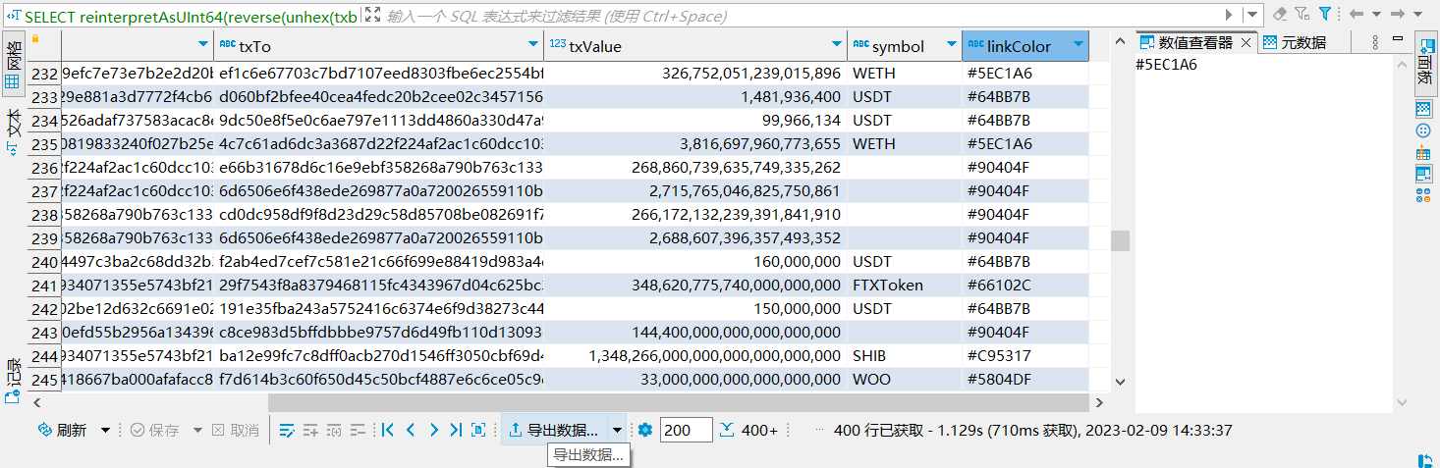Click the brackets icon after the last-row arrow

[x=478, y=430]
